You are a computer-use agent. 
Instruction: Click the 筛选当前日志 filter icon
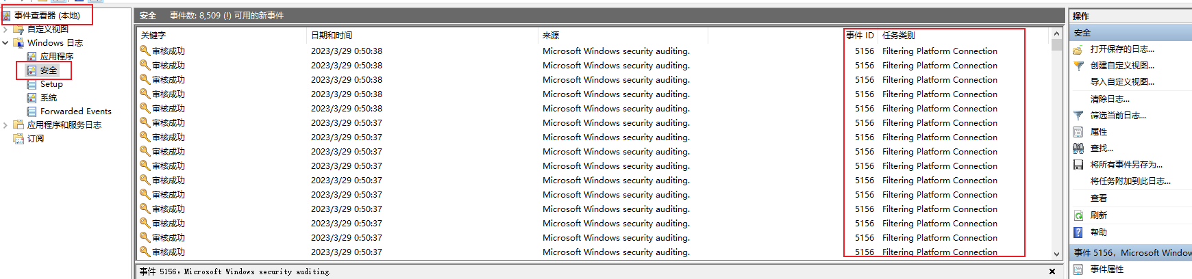[x=1078, y=116]
